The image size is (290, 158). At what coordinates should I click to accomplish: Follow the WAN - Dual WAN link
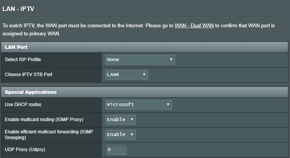(194, 26)
